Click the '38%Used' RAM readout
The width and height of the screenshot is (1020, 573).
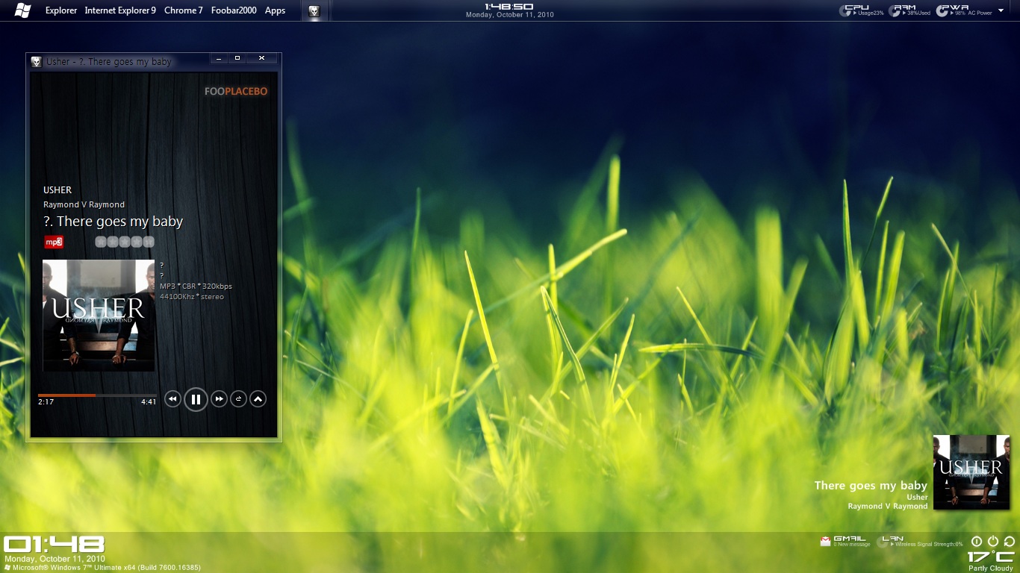pyautogui.click(x=918, y=13)
